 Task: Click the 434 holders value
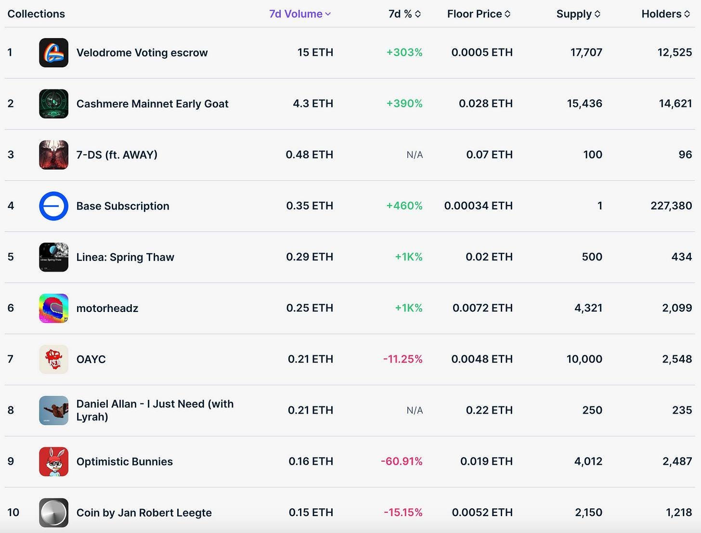tap(682, 257)
